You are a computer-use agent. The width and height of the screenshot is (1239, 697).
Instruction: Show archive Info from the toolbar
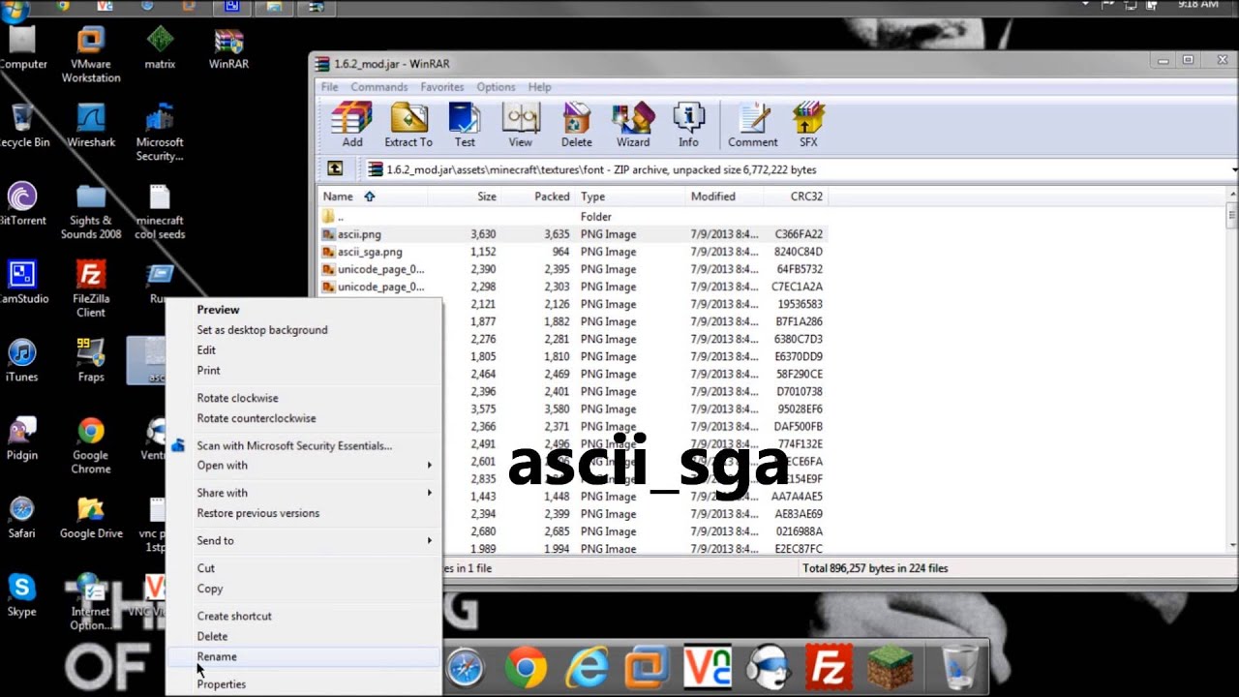(x=688, y=125)
